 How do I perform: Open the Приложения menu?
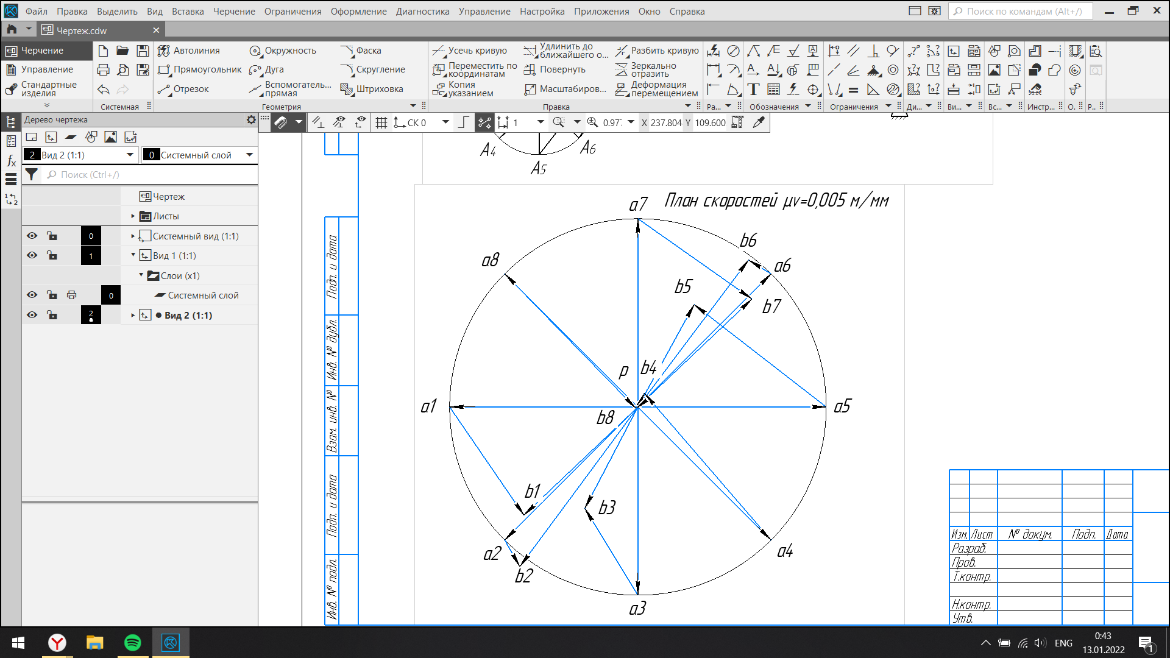[x=601, y=11]
